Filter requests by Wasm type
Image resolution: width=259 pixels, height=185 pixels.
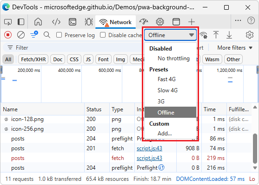(212, 59)
